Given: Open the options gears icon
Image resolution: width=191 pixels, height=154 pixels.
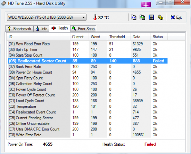Looking at the screenshot, I should point(160,17).
